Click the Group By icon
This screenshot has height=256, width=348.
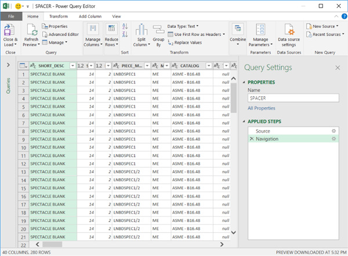coord(158,30)
